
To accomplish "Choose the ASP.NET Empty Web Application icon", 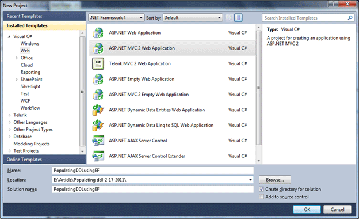I will tap(98, 79).
